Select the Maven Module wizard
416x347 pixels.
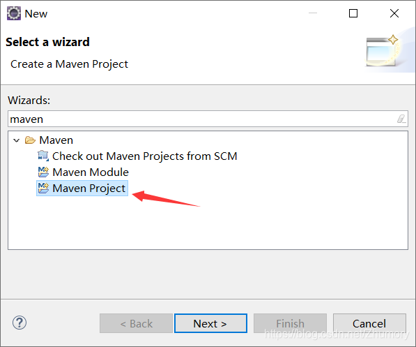click(91, 172)
